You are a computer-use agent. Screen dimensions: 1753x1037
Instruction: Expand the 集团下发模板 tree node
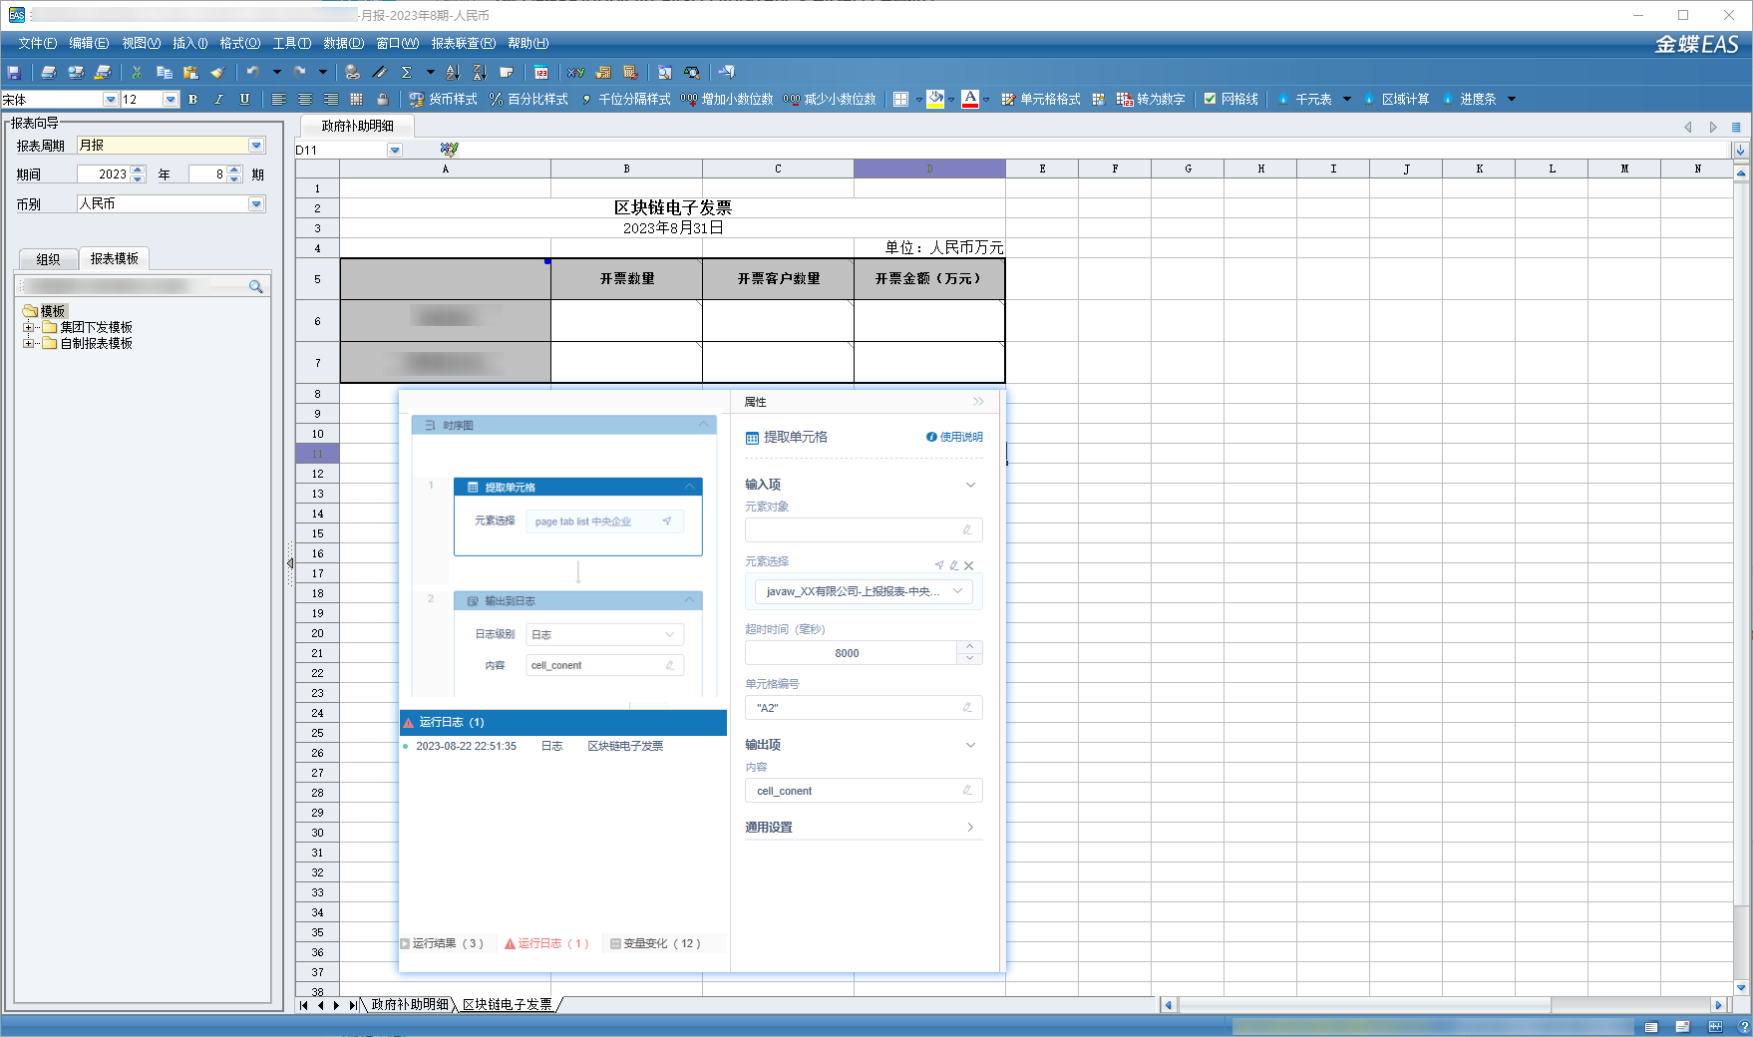point(28,327)
